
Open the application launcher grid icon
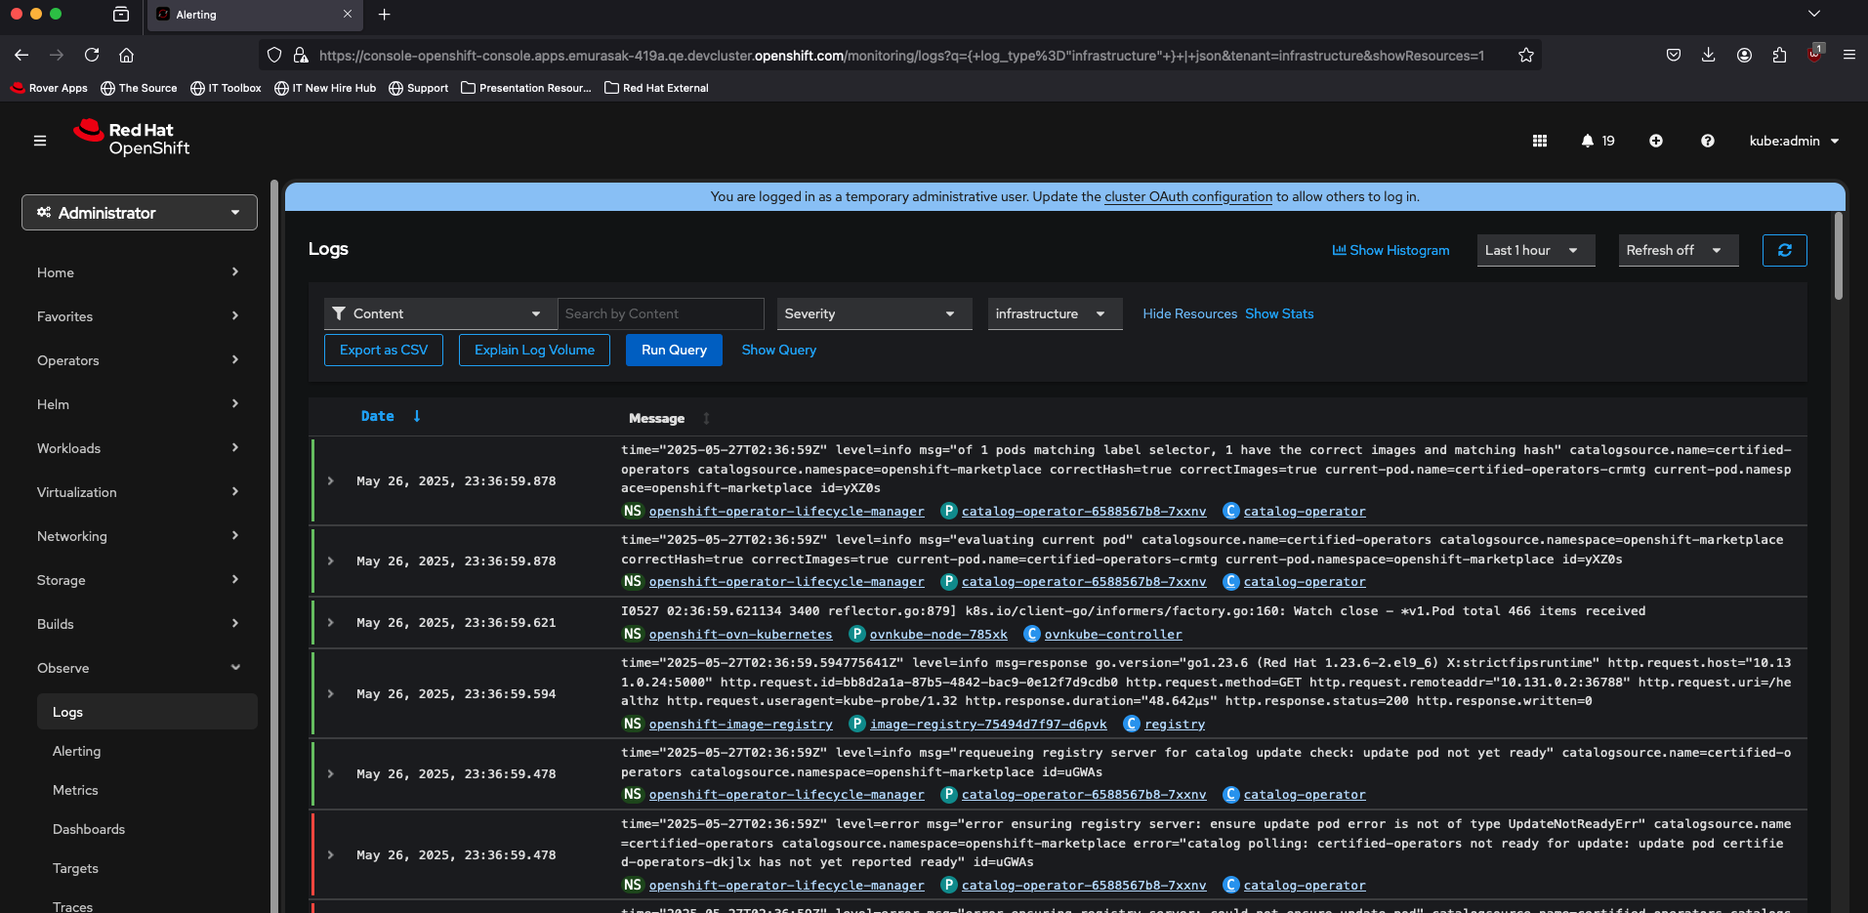coord(1540,141)
